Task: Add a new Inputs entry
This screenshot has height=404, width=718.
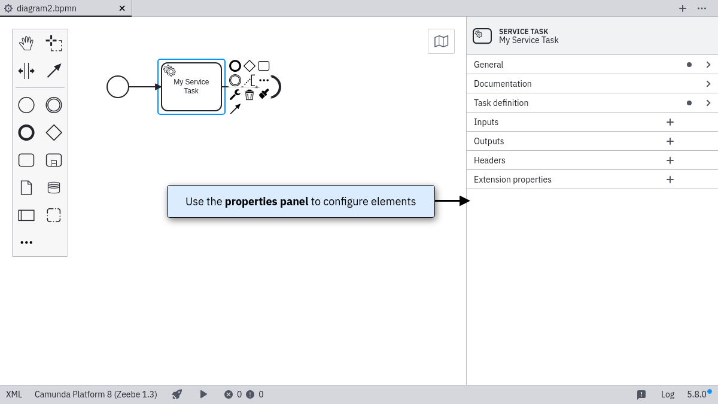Action: pyautogui.click(x=670, y=122)
